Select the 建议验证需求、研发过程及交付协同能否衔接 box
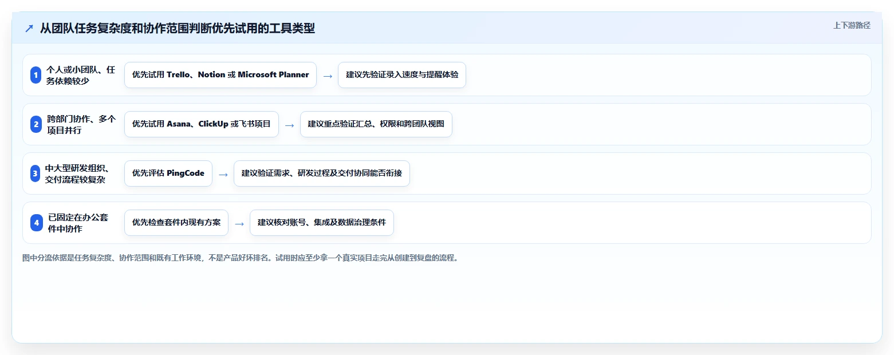 click(322, 173)
